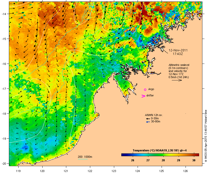Click the 'Altimetric sealevel' caption text
The image size is (209, 173).
(x=179, y=65)
